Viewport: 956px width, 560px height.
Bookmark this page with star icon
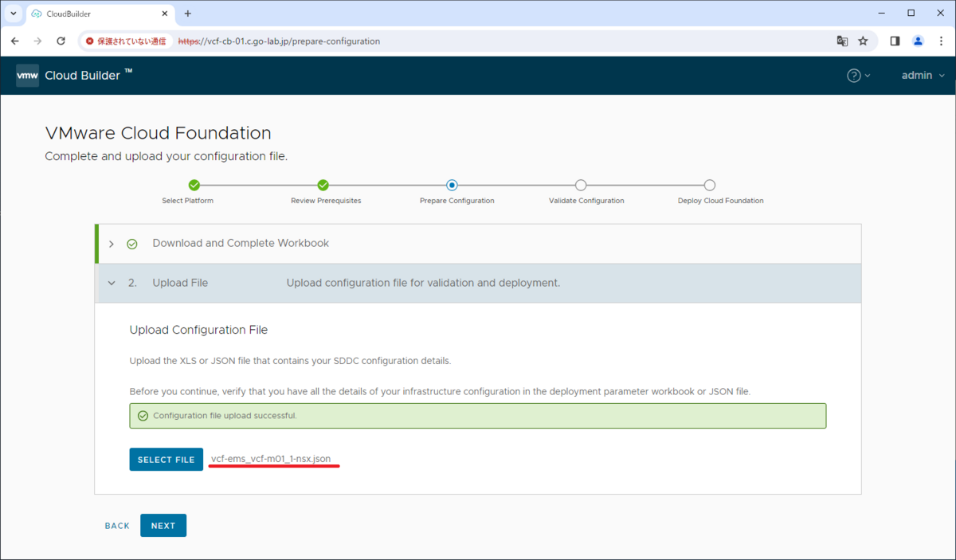863,41
